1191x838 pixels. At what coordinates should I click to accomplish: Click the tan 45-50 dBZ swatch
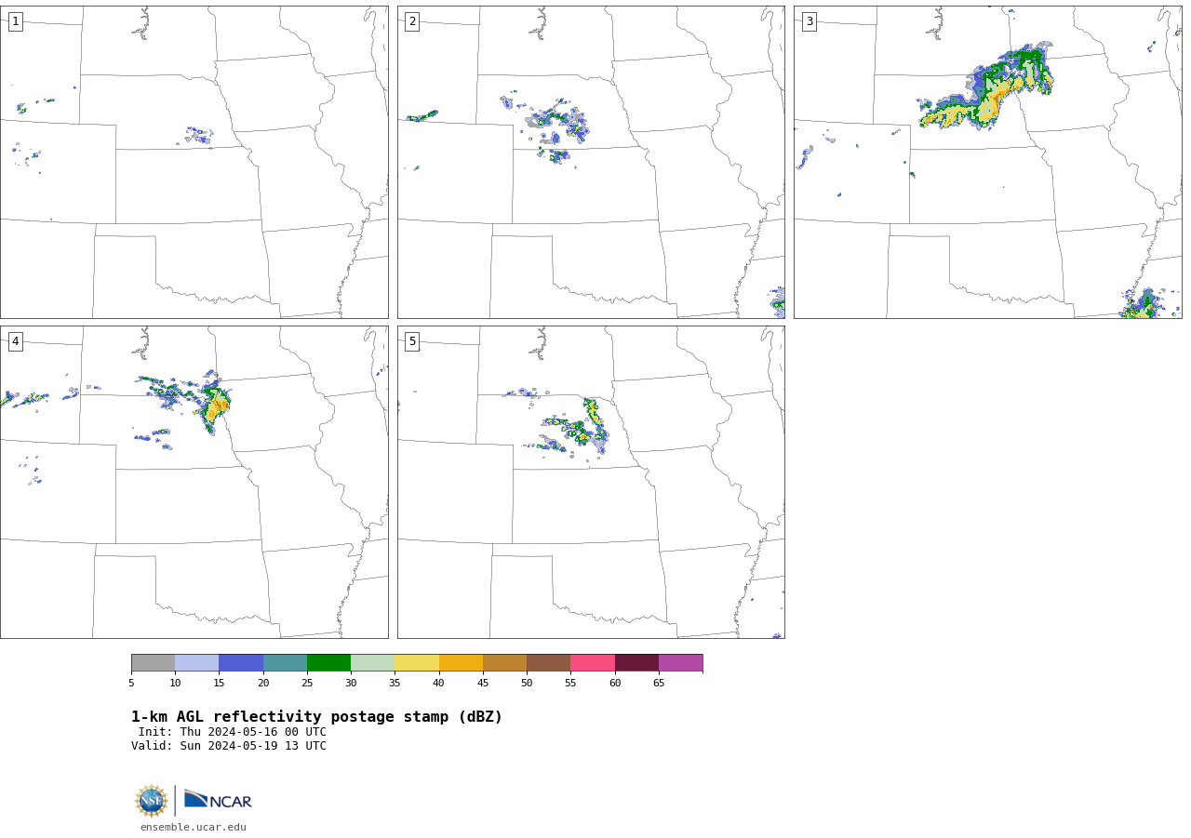pos(504,662)
